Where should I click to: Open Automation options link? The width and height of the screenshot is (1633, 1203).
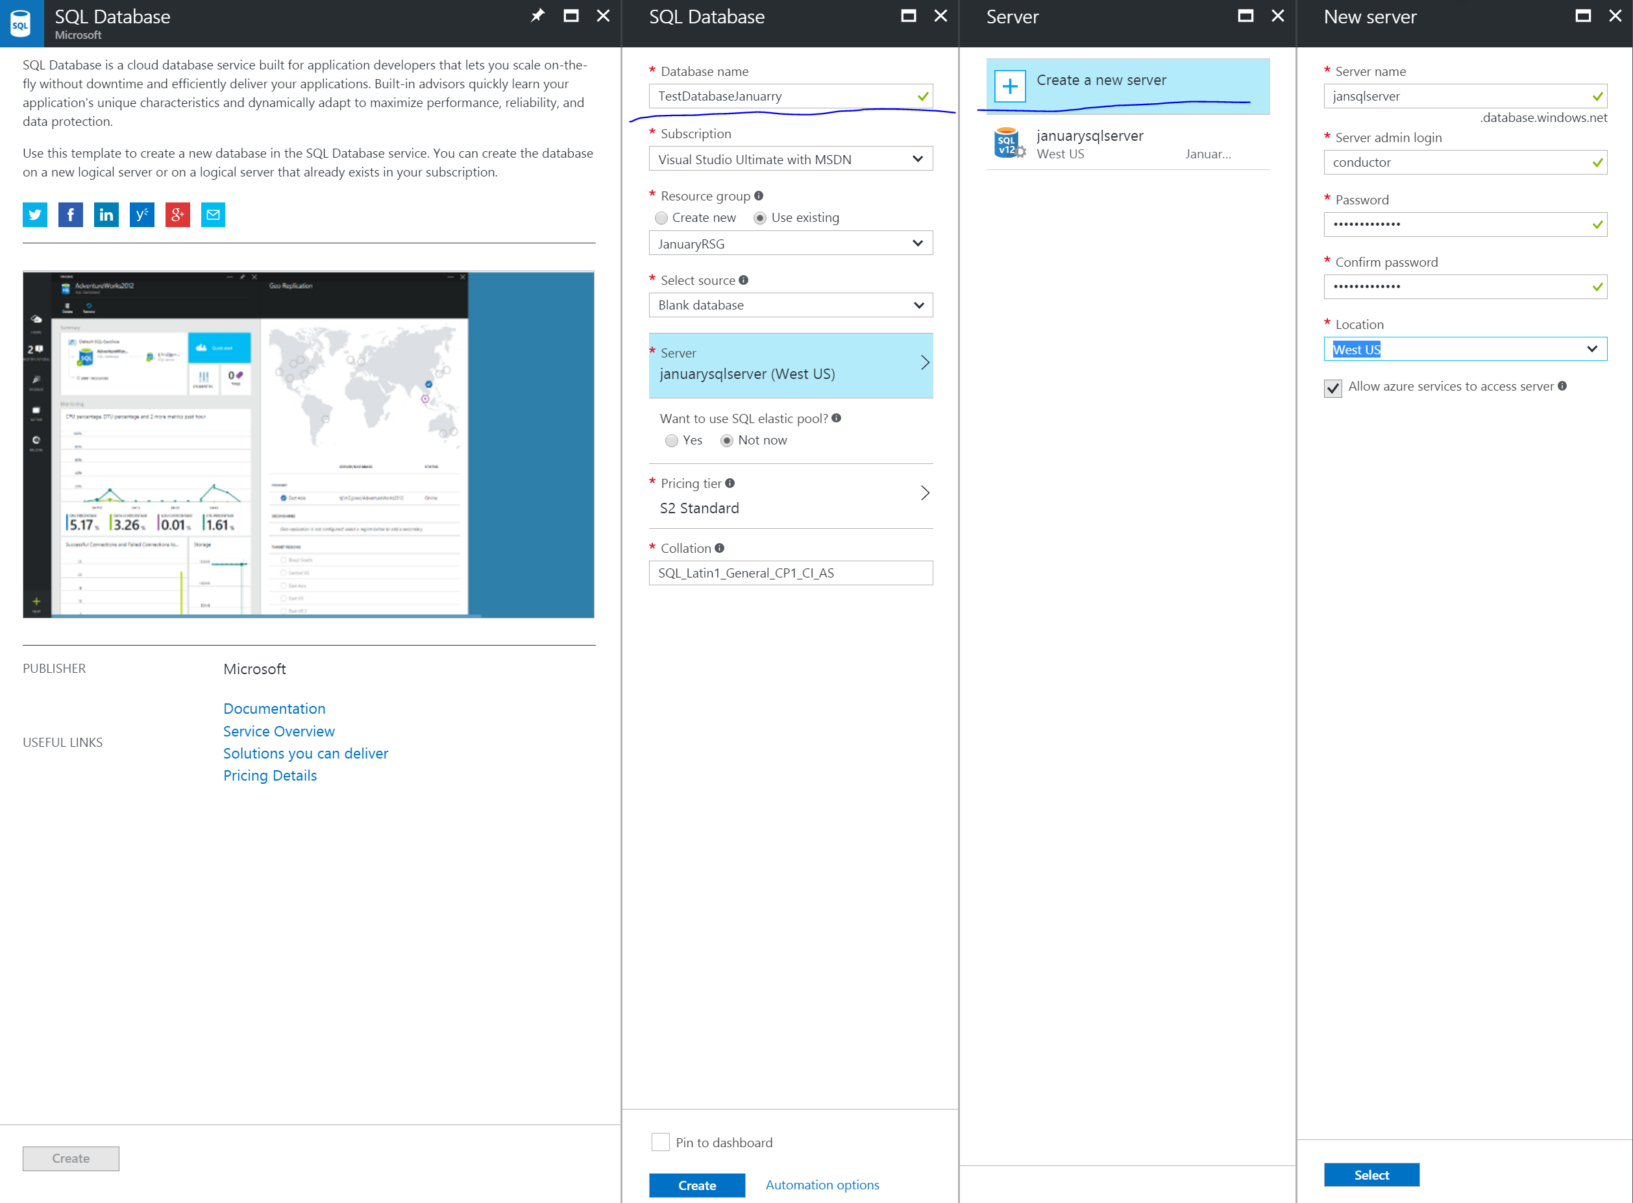[822, 1185]
